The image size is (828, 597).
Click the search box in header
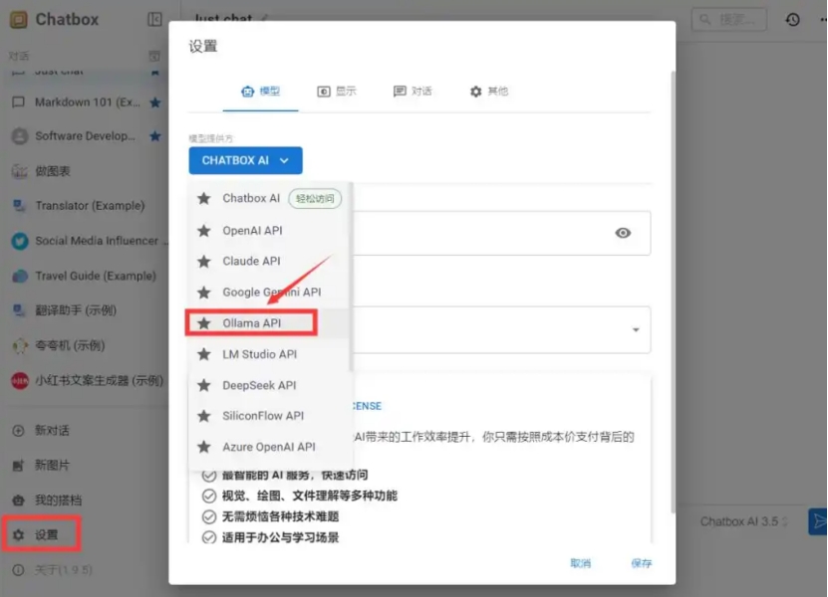(728, 20)
